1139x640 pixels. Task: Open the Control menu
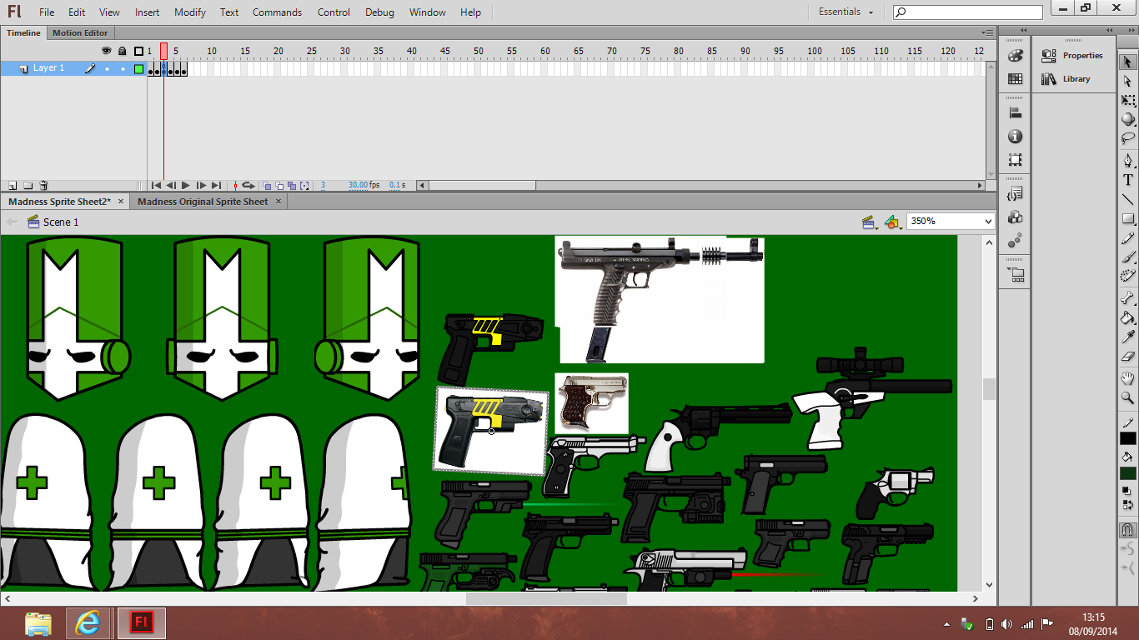click(334, 12)
